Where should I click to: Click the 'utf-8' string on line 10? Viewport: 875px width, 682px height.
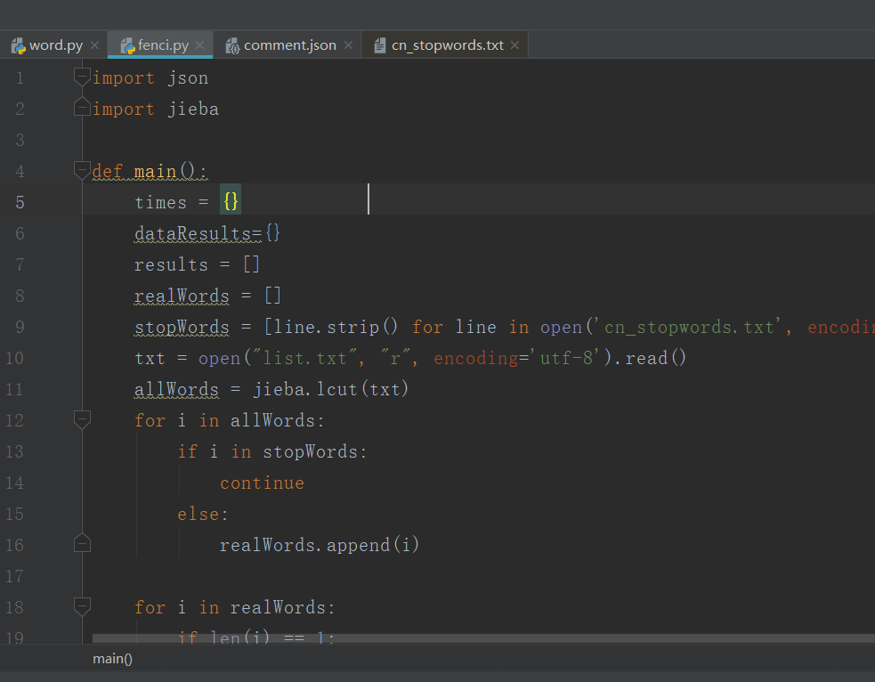[566, 358]
